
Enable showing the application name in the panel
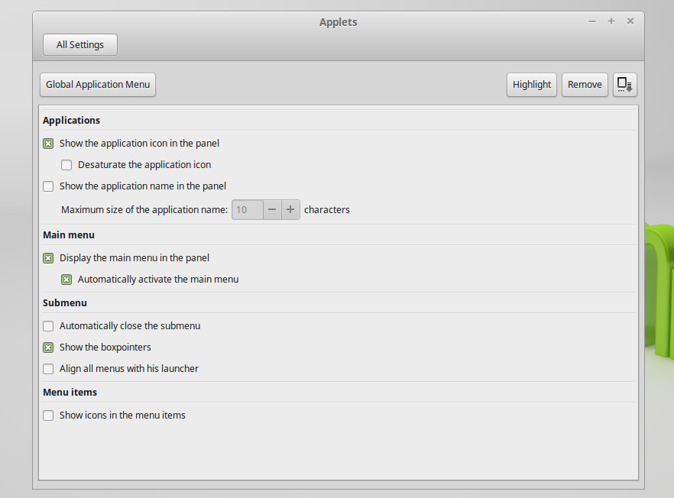coord(48,186)
